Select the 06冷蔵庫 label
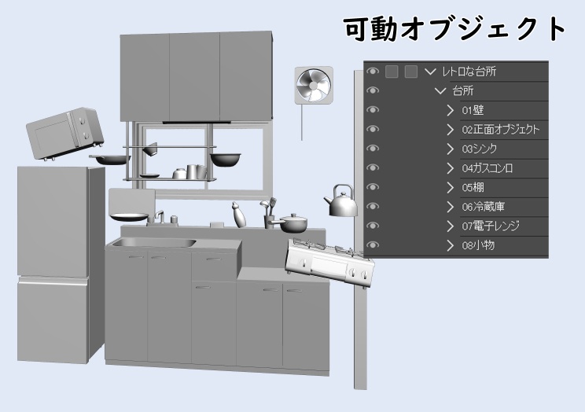This screenshot has height=412, width=585. (483, 207)
